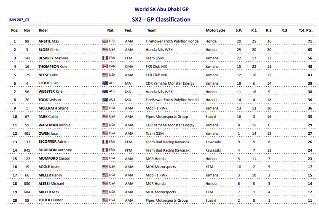Click the Team column header
Image resolution: width=319 pixels, height=211 pixels.
pyautogui.click(x=152, y=30)
